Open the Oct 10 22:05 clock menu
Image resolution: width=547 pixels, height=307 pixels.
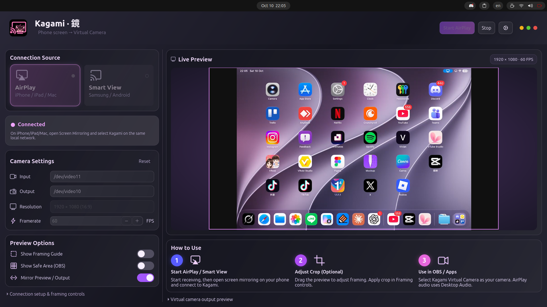point(273,6)
